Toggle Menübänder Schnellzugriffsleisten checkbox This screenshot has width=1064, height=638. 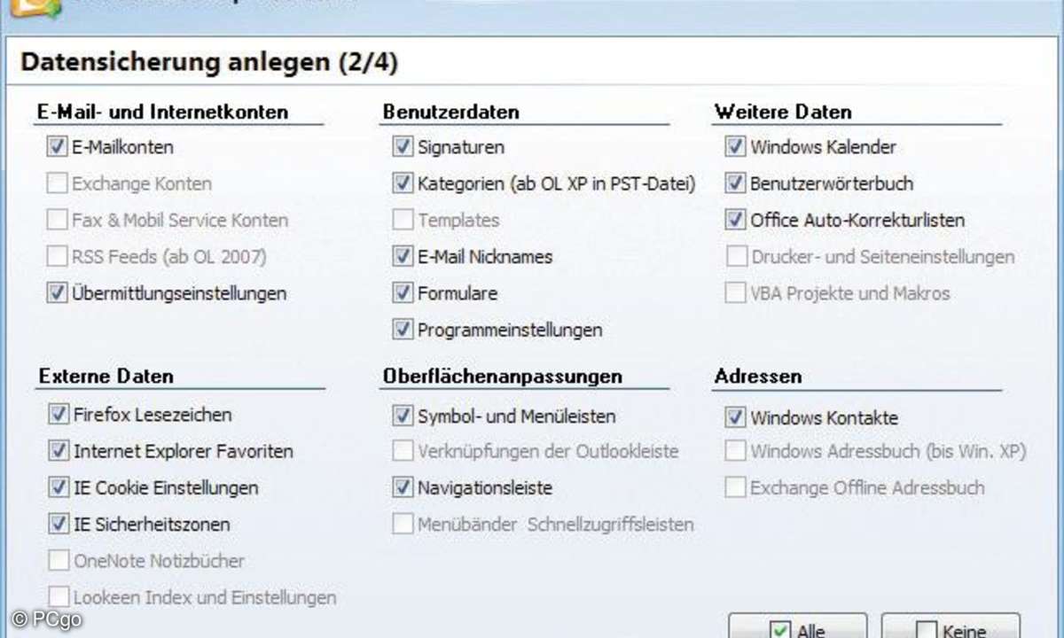coord(403,525)
